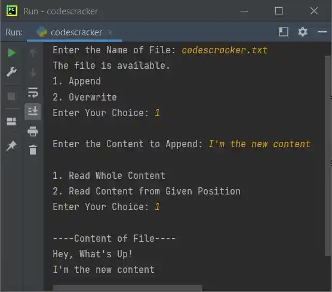This screenshot has width=332, height=292.
Task: Select the codescracker run tab
Action: [x=74, y=32]
